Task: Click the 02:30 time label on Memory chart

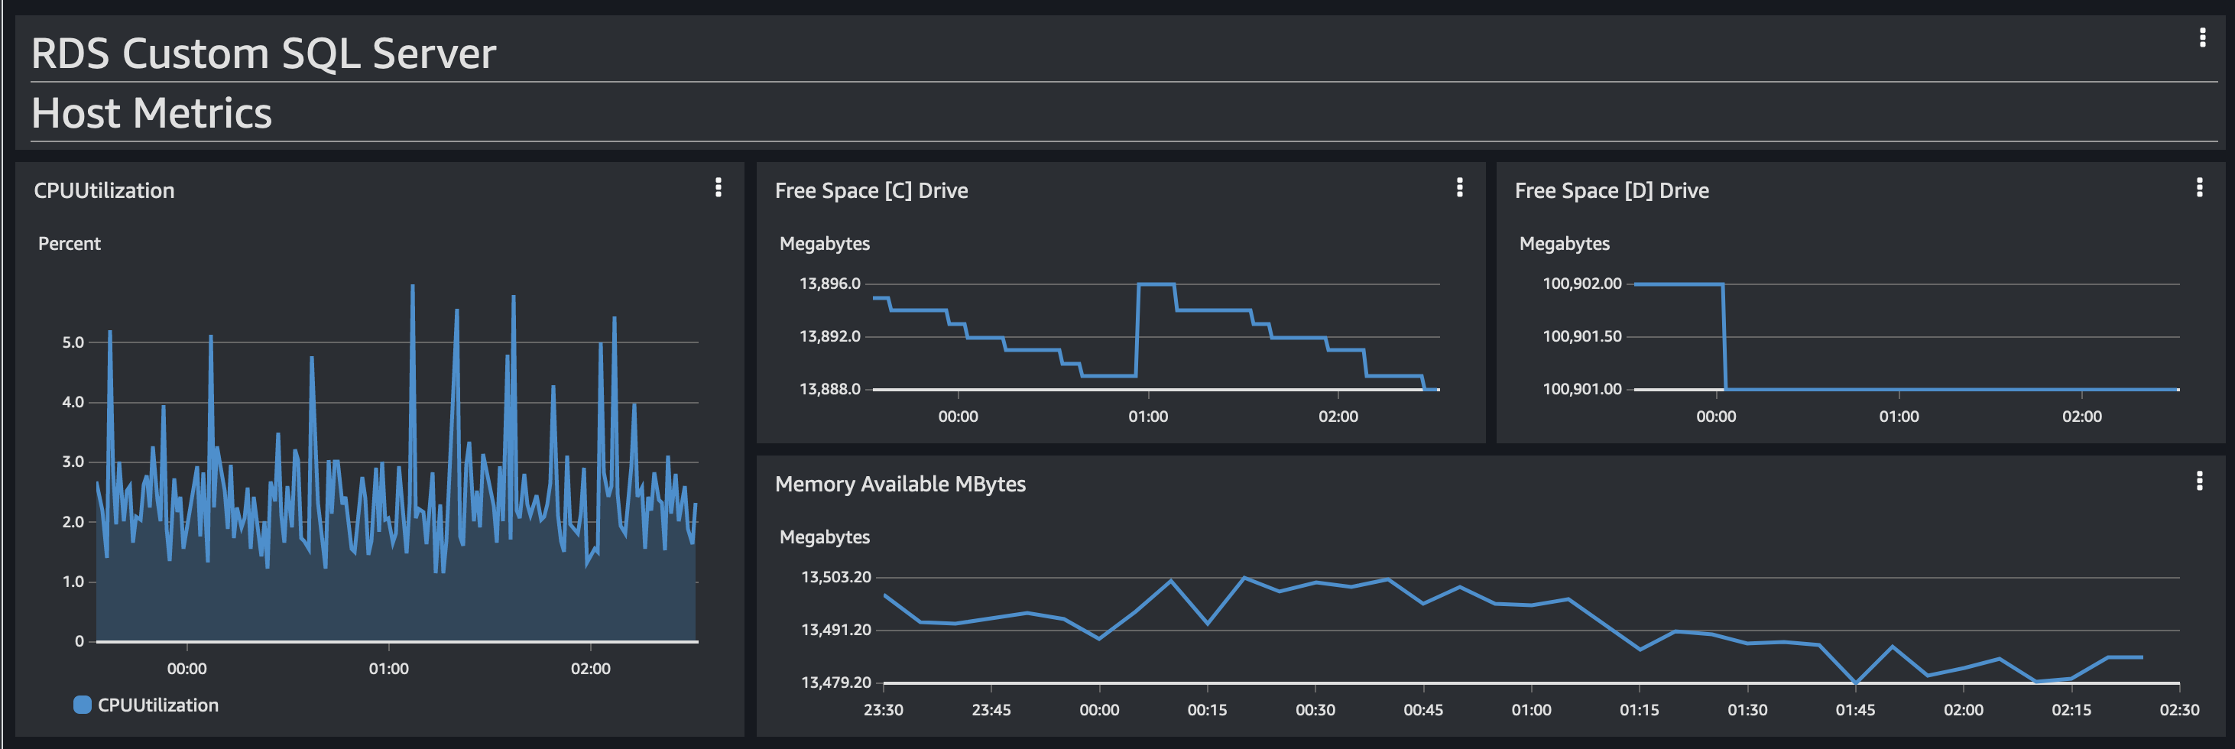Action: pyautogui.click(x=2179, y=710)
